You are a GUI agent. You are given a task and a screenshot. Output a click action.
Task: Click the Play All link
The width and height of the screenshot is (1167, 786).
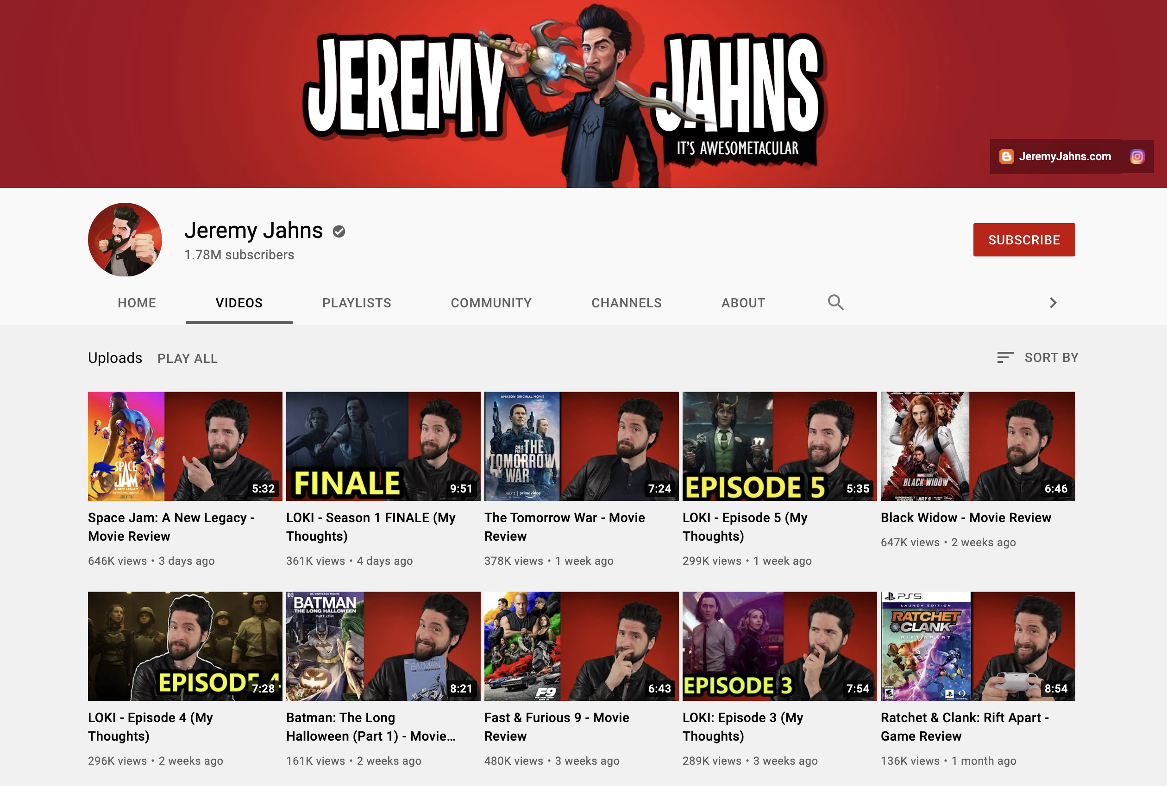pyautogui.click(x=187, y=358)
